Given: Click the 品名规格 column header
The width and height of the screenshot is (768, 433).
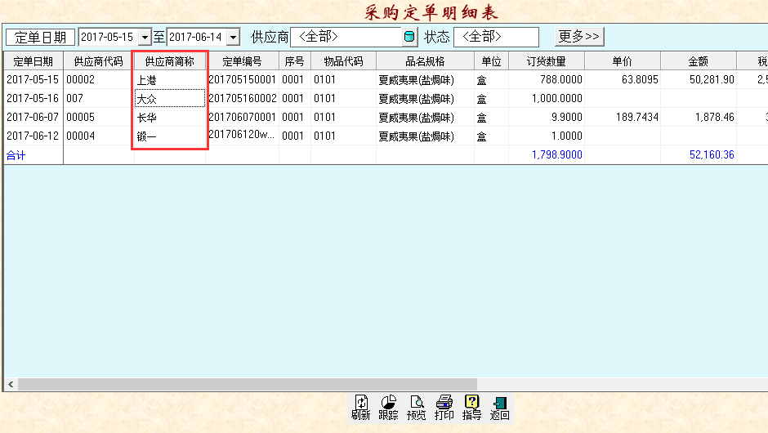Looking at the screenshot, I should 425,61.
